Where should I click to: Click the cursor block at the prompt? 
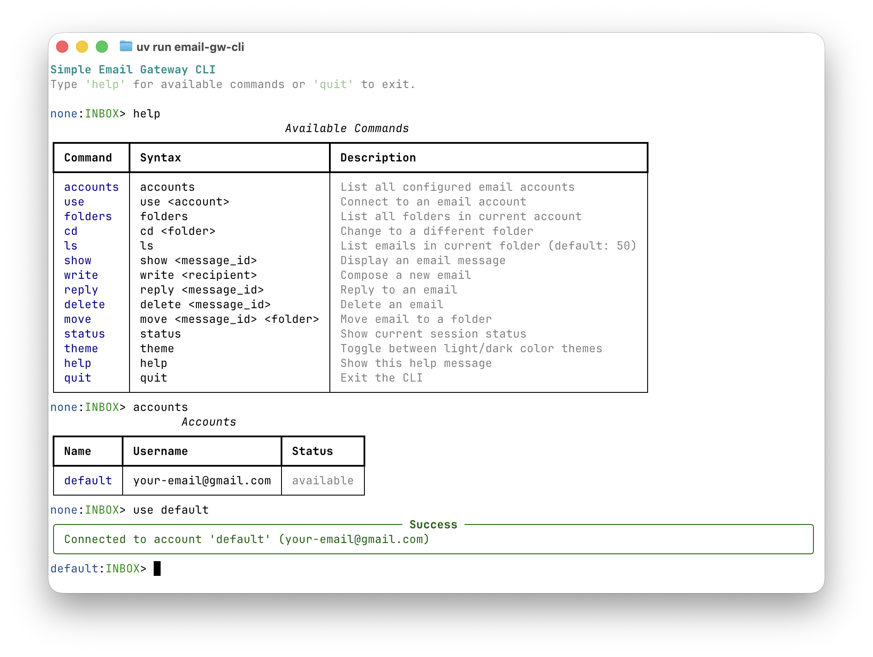click(157, 569)
